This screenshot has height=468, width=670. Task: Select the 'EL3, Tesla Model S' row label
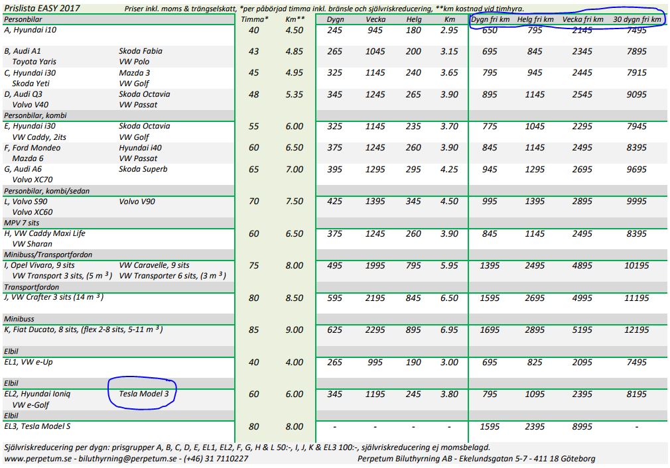tap(37, 426)
